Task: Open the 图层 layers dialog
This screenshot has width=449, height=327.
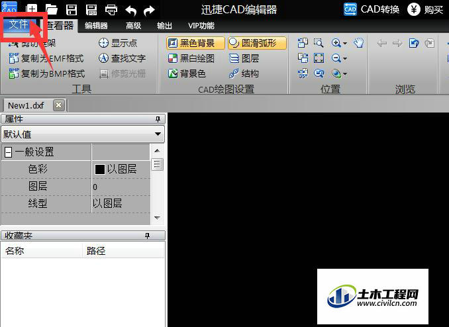Action: pyautogui.click(x=244, y=58)
